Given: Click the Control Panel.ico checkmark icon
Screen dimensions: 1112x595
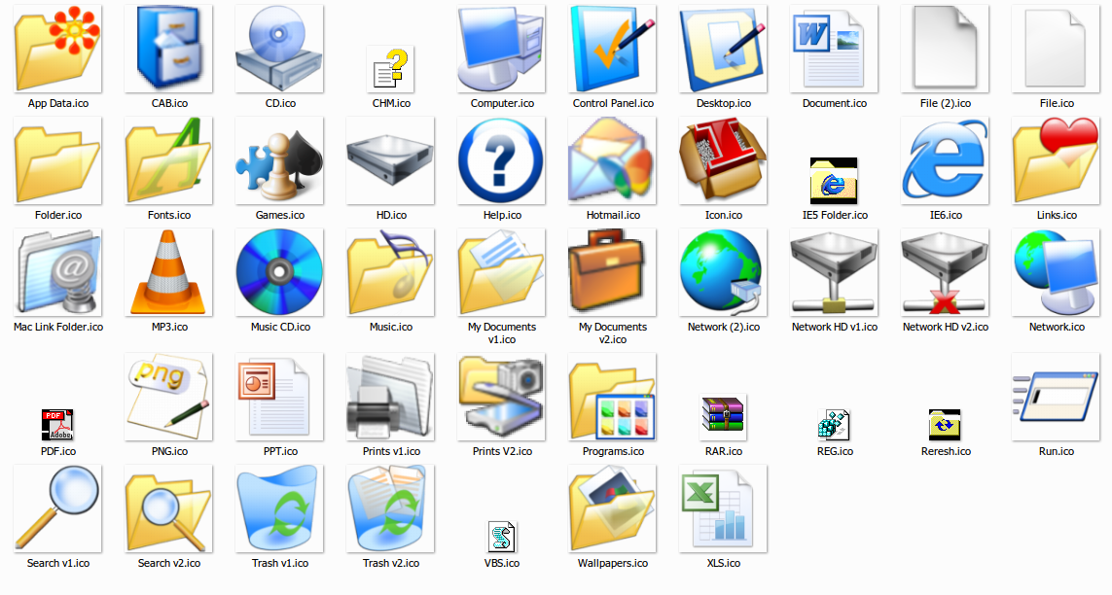Looking at the screenshot, I should pyautogui.click(x=612, y=49).
